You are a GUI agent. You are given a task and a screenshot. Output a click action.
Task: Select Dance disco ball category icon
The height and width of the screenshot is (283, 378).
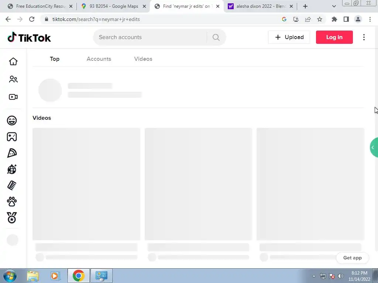click(x=12, y=169)
